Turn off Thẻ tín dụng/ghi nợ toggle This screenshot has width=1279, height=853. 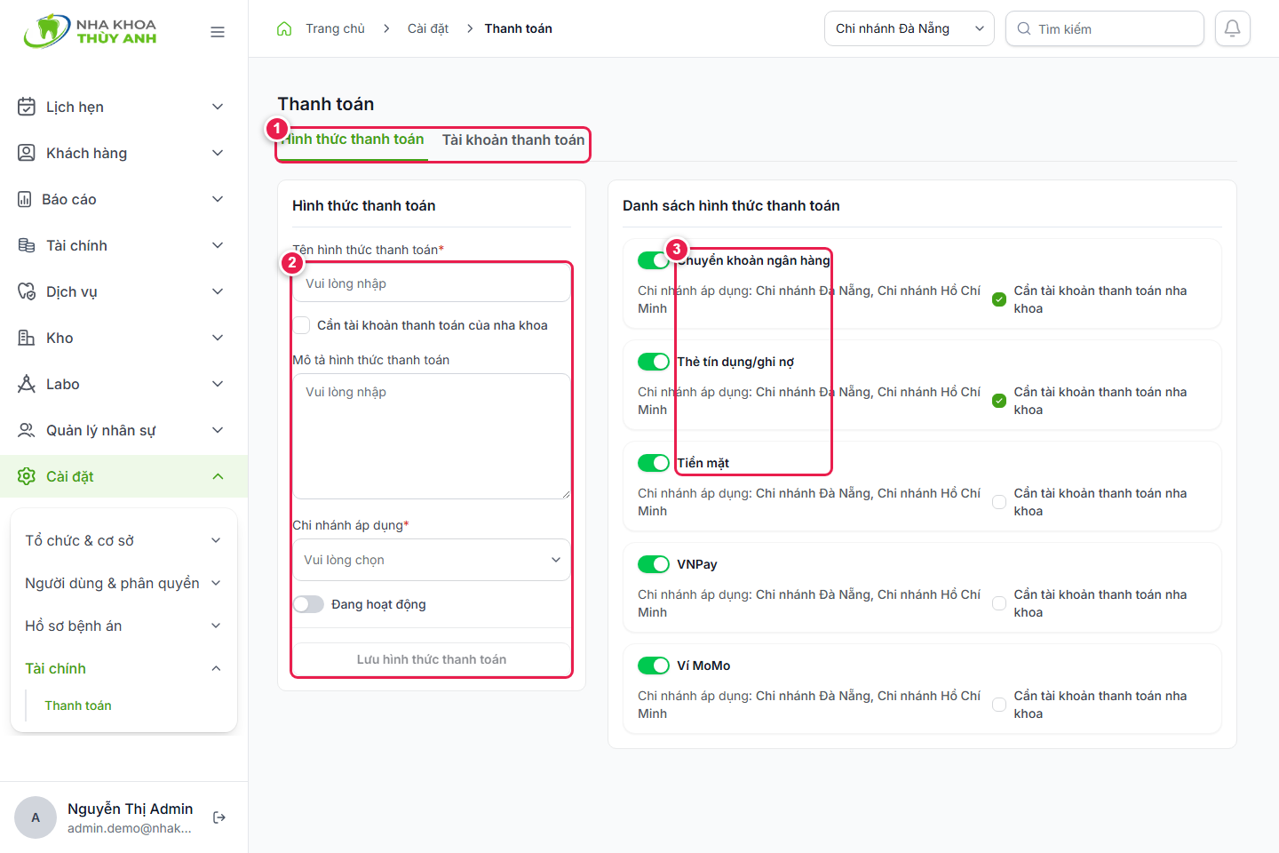click(x=654, y=362)
